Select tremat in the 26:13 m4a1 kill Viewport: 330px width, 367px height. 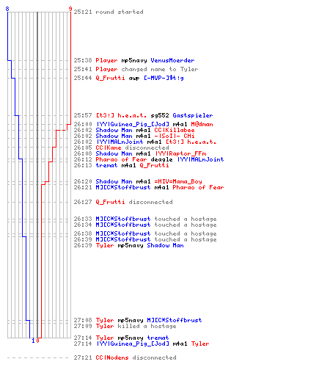(106, 165)
